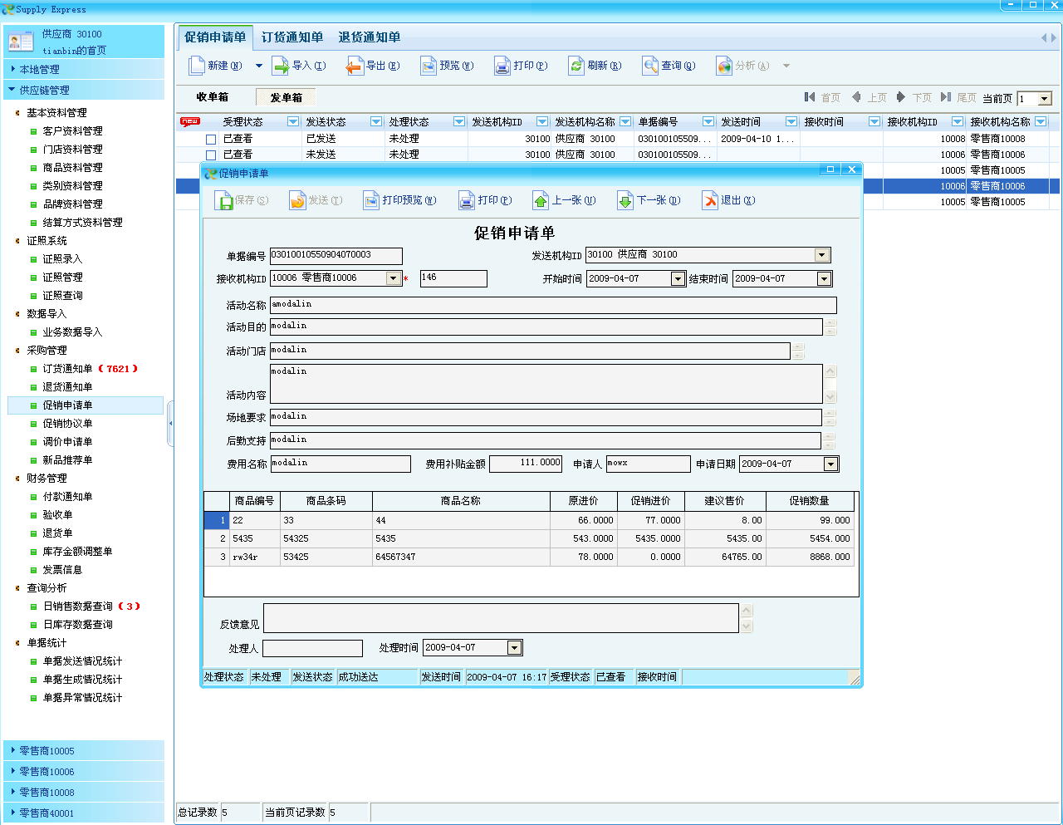Image resolution: width=1063 pixels, height=825 pixels.
Task: Click the 活动名称 text field
Action: [x=552, y=305]
